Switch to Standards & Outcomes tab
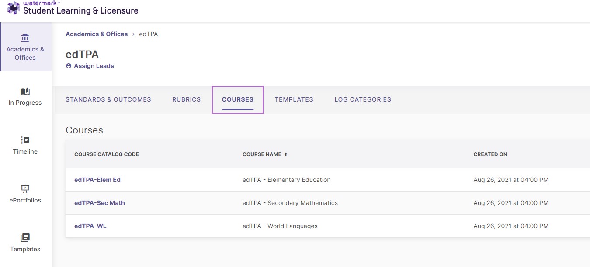 click(108, 99)
